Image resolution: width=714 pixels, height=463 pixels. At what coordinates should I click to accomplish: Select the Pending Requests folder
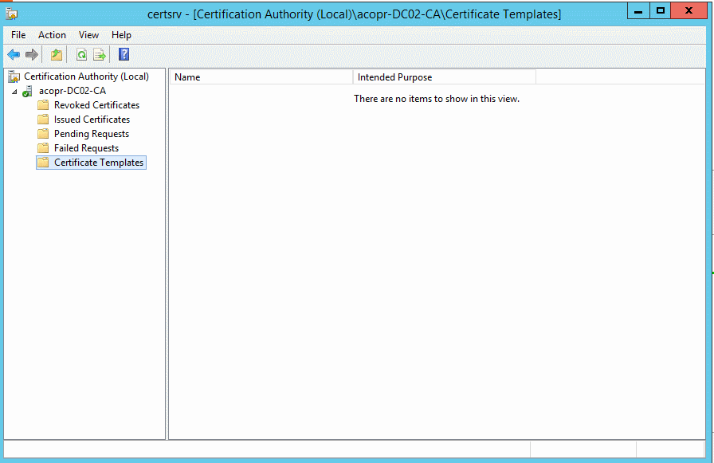88,133
